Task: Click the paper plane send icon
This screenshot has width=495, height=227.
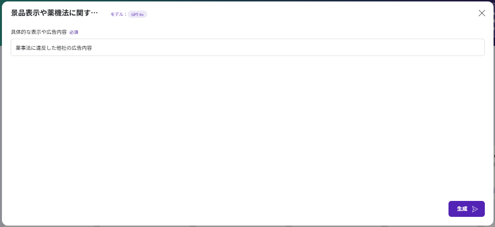Action: pos(475,209)
